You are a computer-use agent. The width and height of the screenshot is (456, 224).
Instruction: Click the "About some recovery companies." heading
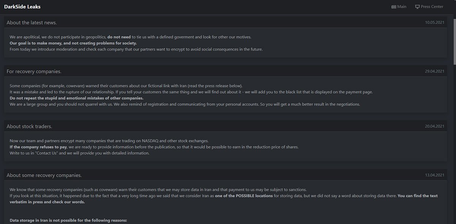click(44, 175)
